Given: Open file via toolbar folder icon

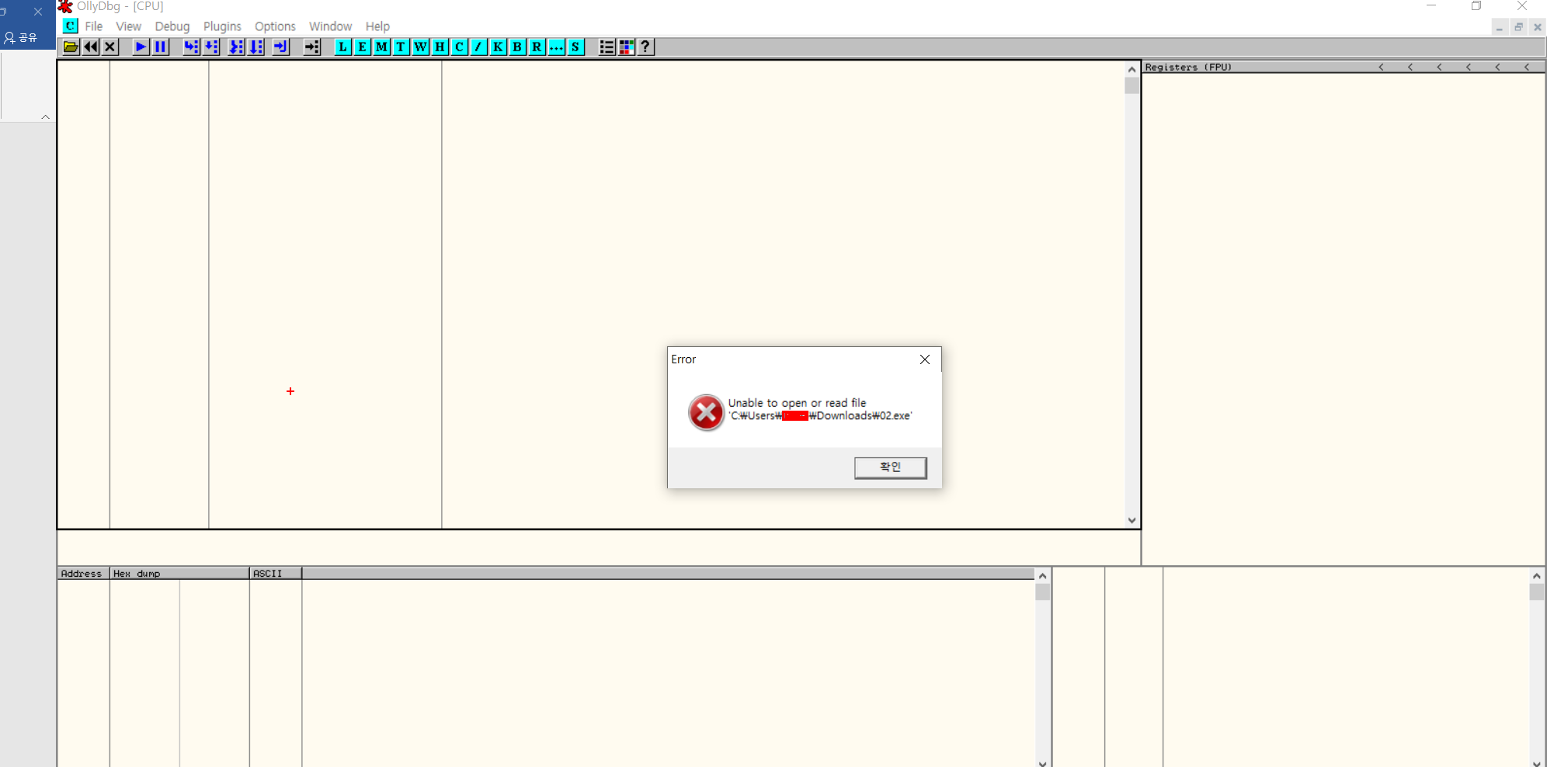Looking at the screenshot, I should point(71,47).
